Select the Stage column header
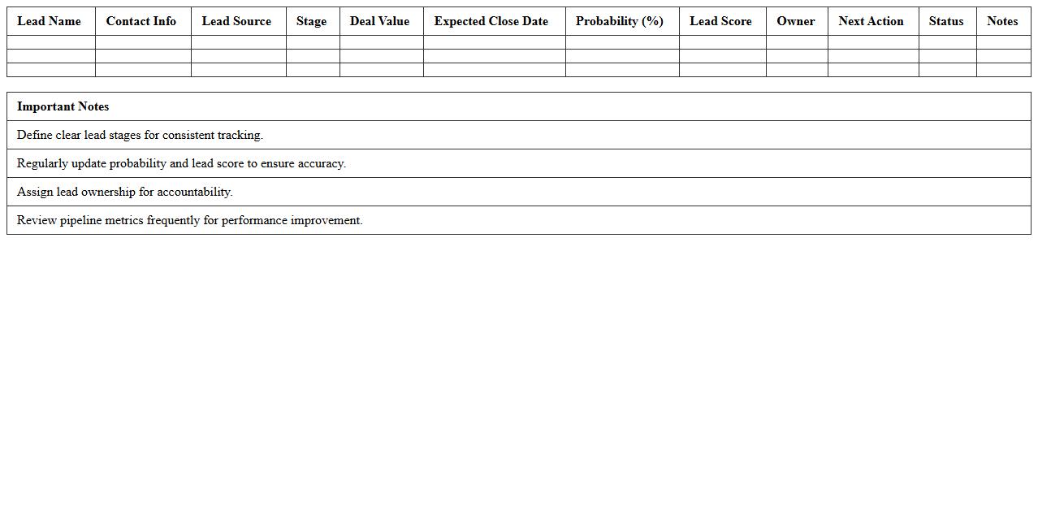Viewport: 1038px width, 528px height. pos(312,21)
